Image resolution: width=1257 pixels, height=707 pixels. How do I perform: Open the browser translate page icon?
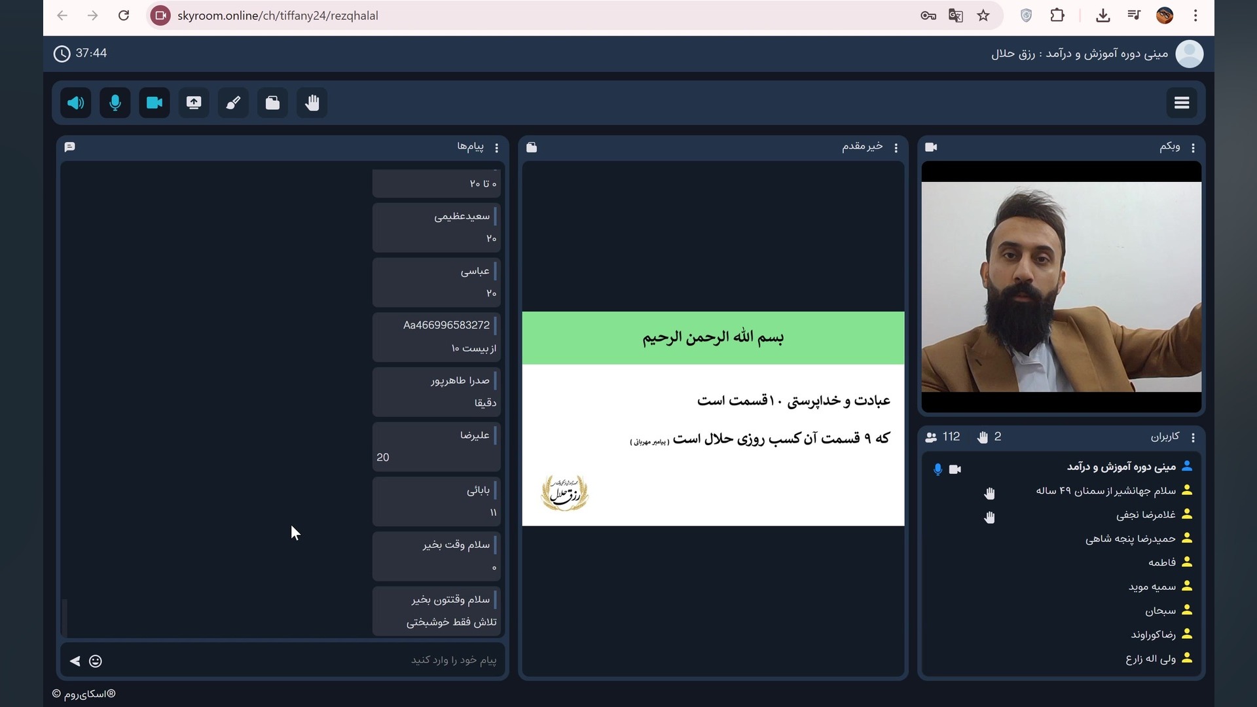[x=955, y=15]
